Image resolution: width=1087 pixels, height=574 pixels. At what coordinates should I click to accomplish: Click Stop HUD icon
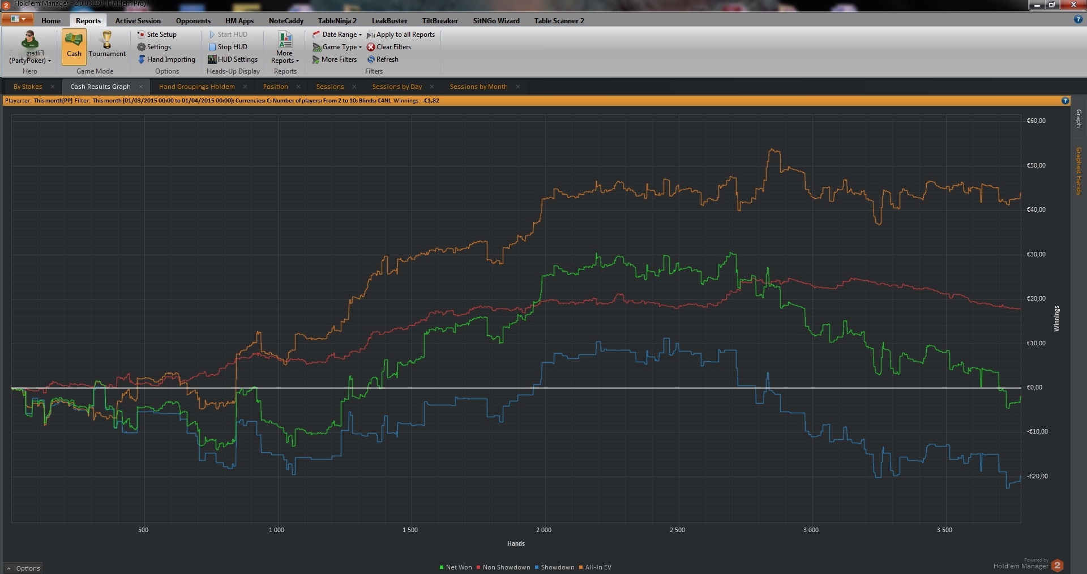[212, 47]
